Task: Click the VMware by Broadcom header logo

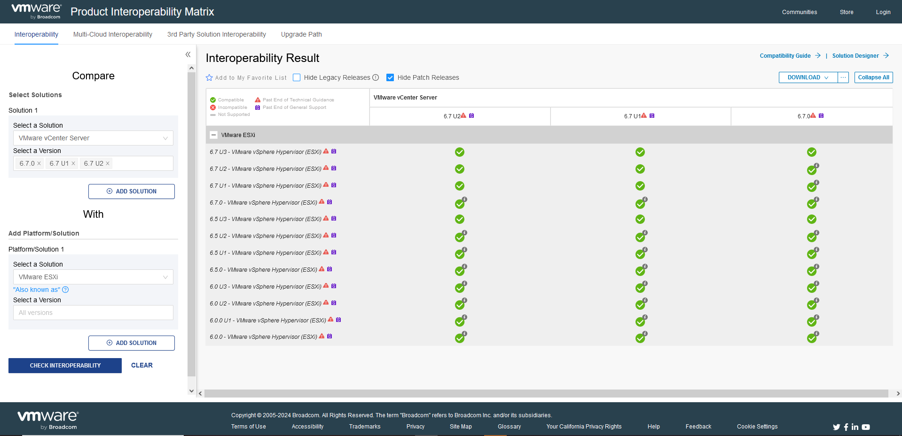Action: [36, 11]
